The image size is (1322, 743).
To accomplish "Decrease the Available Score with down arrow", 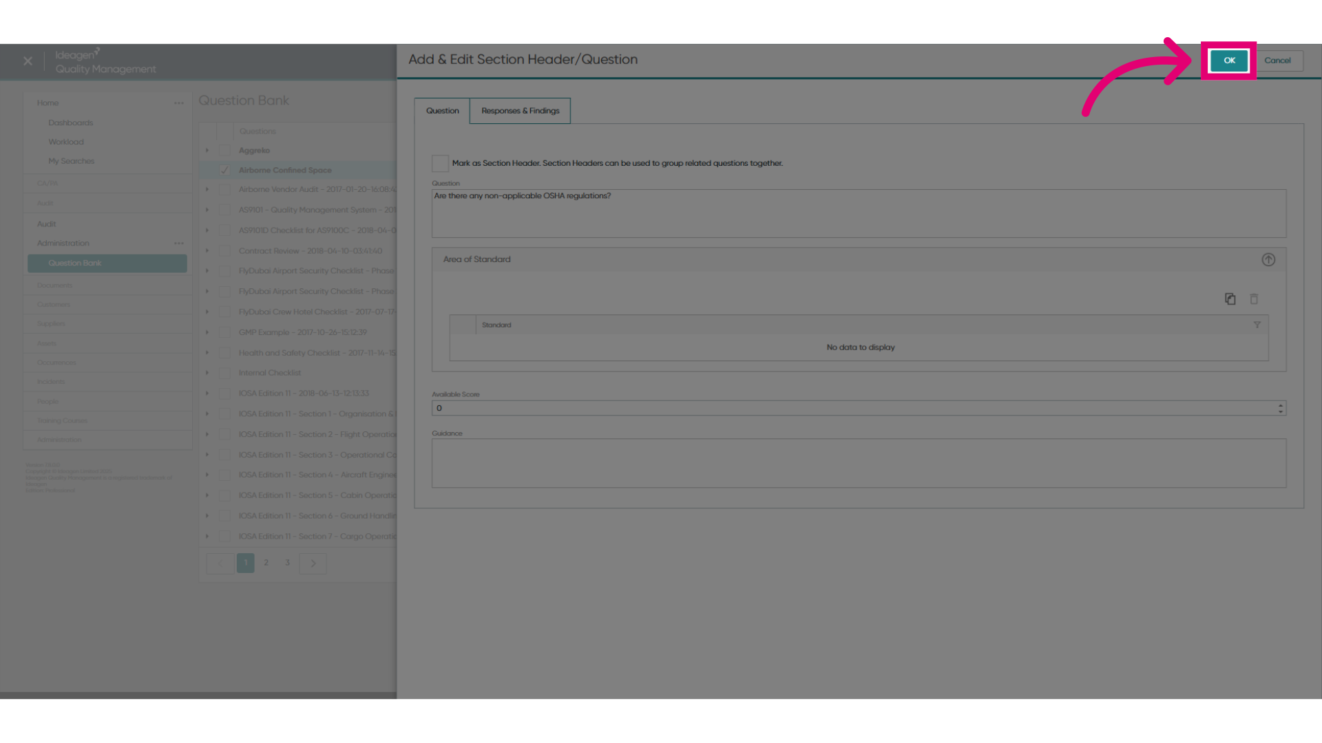I will click(1281, 411).
